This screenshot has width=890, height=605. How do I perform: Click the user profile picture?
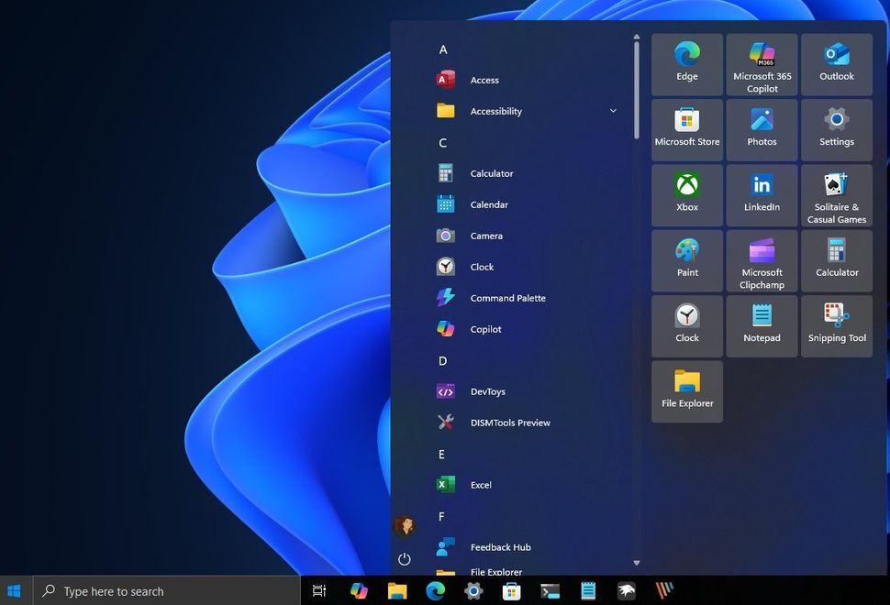(x=405, y=526)
